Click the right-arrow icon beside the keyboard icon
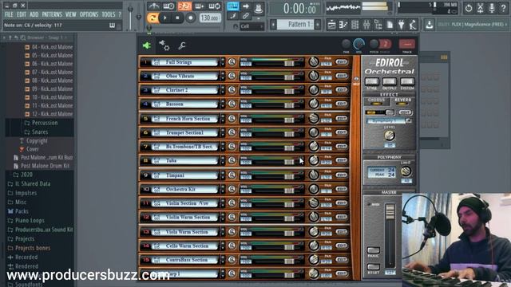The image size is (511, 287). pyautogui.click(x=245, y=6)
